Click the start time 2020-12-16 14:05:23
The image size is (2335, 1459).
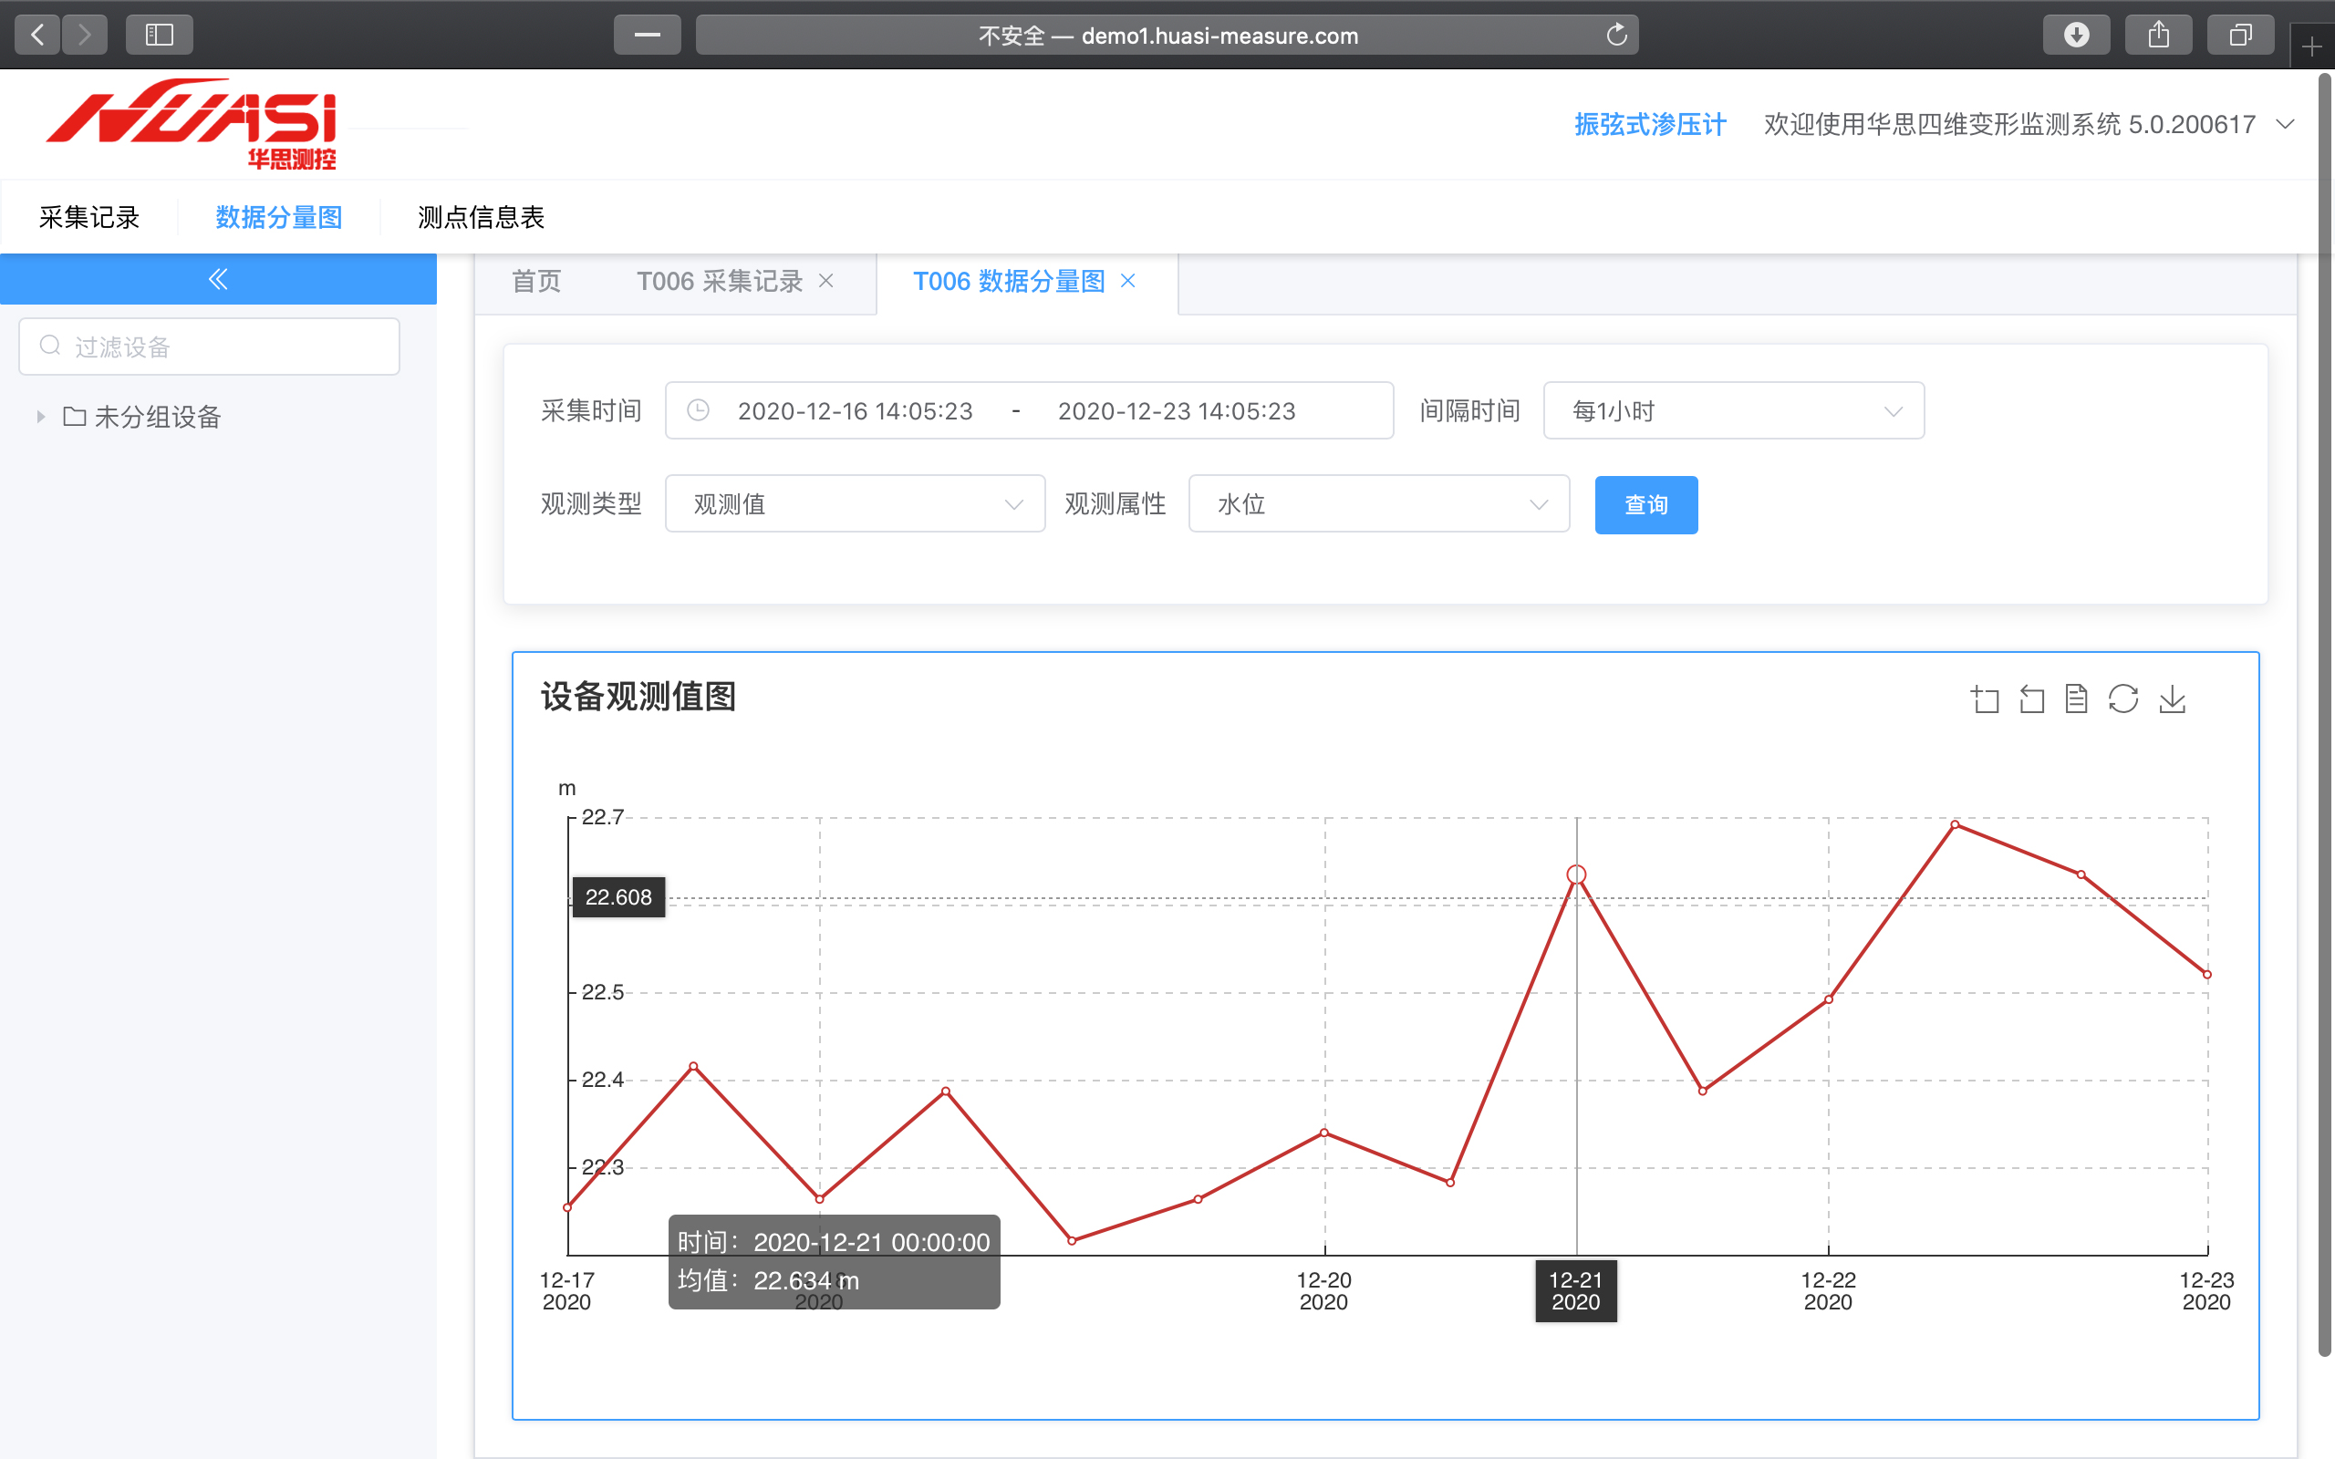[855, 411]
